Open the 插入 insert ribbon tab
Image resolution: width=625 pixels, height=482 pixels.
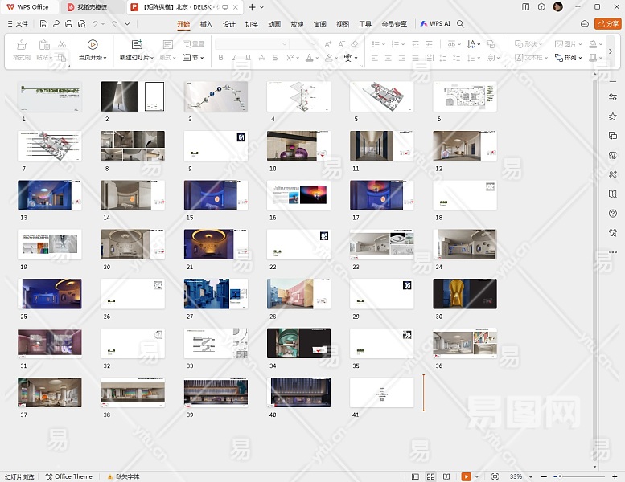[206, 24]
